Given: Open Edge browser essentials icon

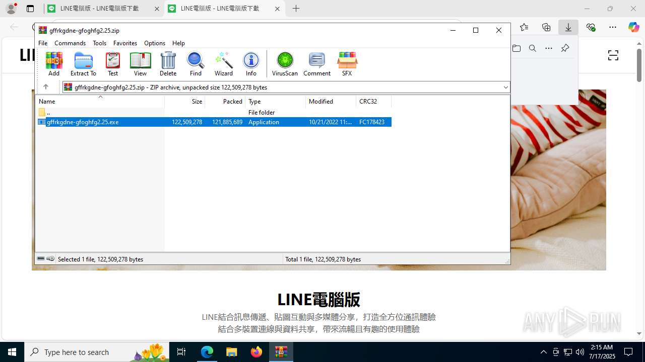Looking at the screenshot, I should (x=591, y=27).
